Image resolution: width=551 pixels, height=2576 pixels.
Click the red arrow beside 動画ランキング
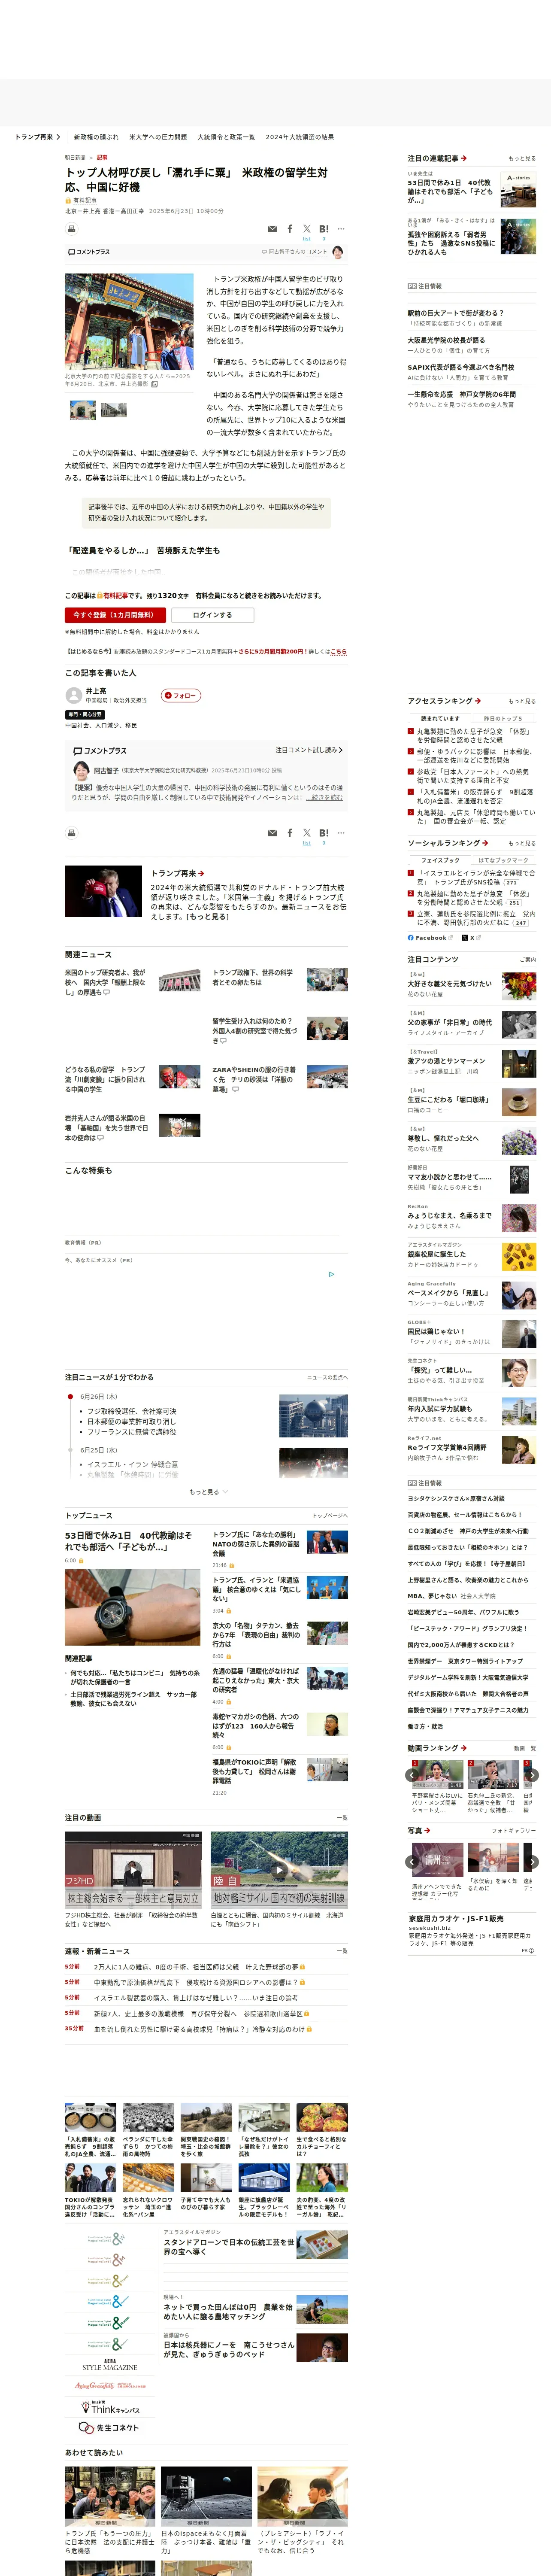(464, 1747)
